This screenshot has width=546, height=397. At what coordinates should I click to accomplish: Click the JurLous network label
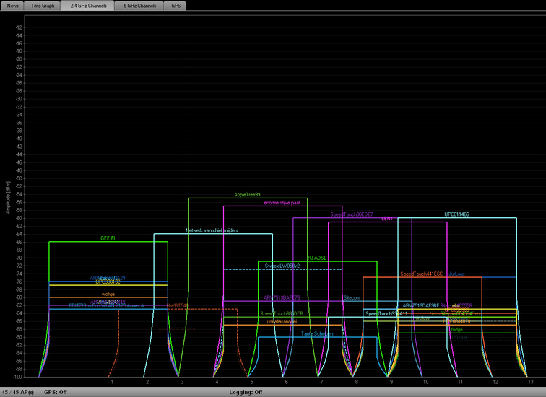click(x=456, y=274)
